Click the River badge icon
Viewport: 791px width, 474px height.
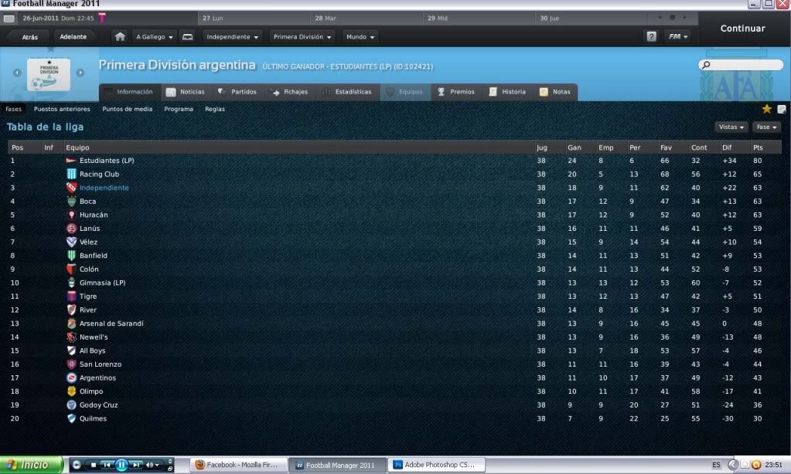[71, 310]
